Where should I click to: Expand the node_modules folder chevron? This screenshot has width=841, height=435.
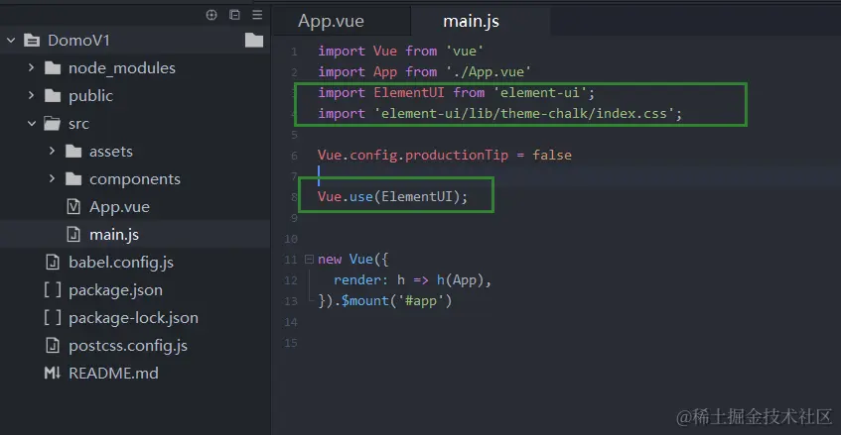pyautogui.click(x=31, y=68)
